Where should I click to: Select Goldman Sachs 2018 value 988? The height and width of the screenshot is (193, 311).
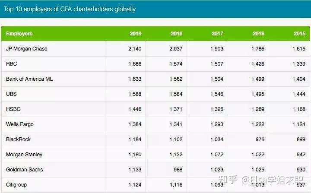tap(178, 170)
